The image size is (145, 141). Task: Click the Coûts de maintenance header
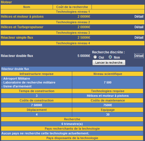pyautogui.click(x=108, y=100)
